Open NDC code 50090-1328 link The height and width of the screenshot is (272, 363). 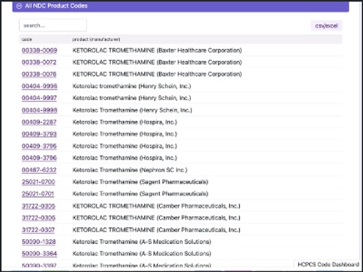point(39,242)
